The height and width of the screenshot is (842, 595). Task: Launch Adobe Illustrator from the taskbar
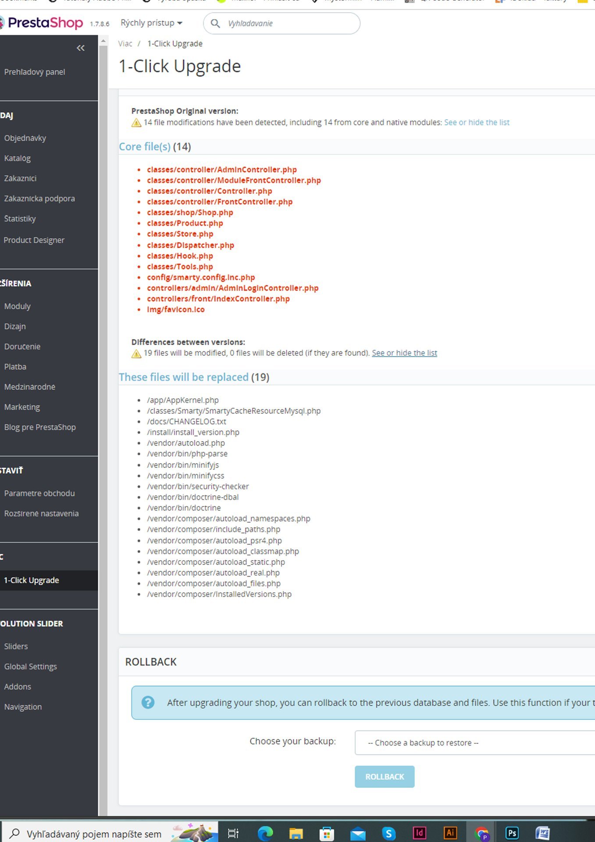(450, 833)
